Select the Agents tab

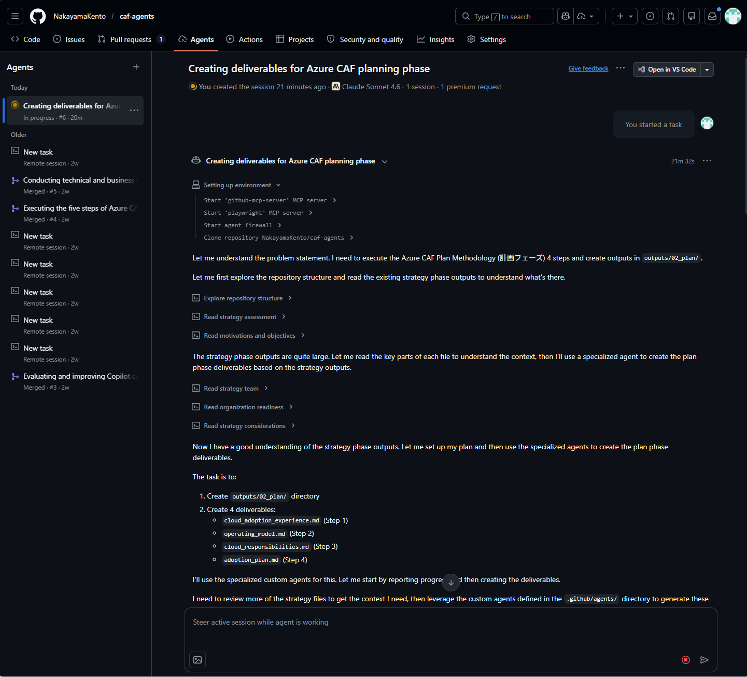pos(196,39)
